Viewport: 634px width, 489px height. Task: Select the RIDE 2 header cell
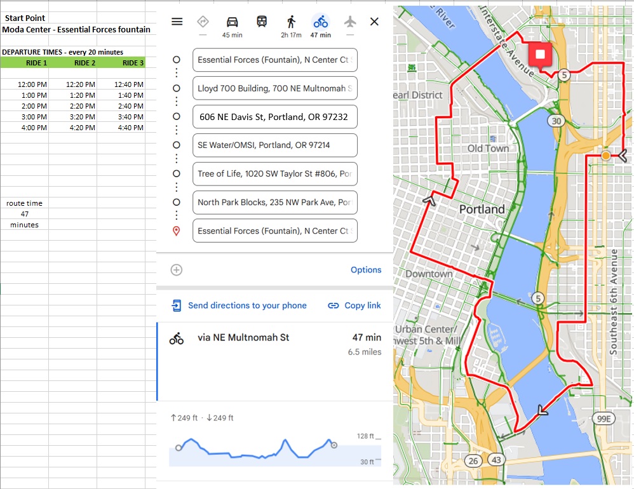click(x=84, y=63)
